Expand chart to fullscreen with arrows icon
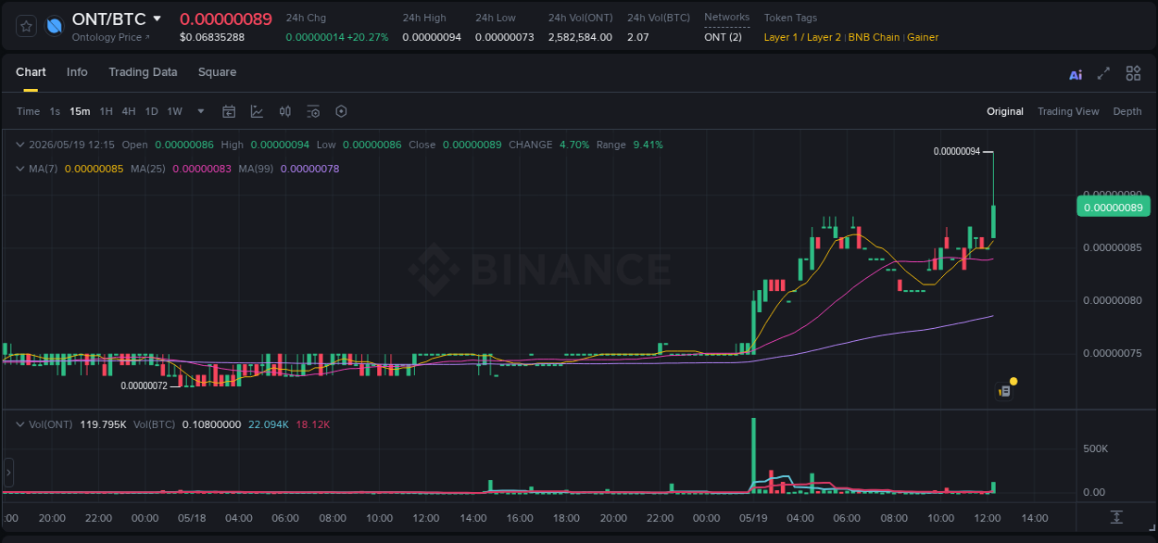 tap(1103, 73)
